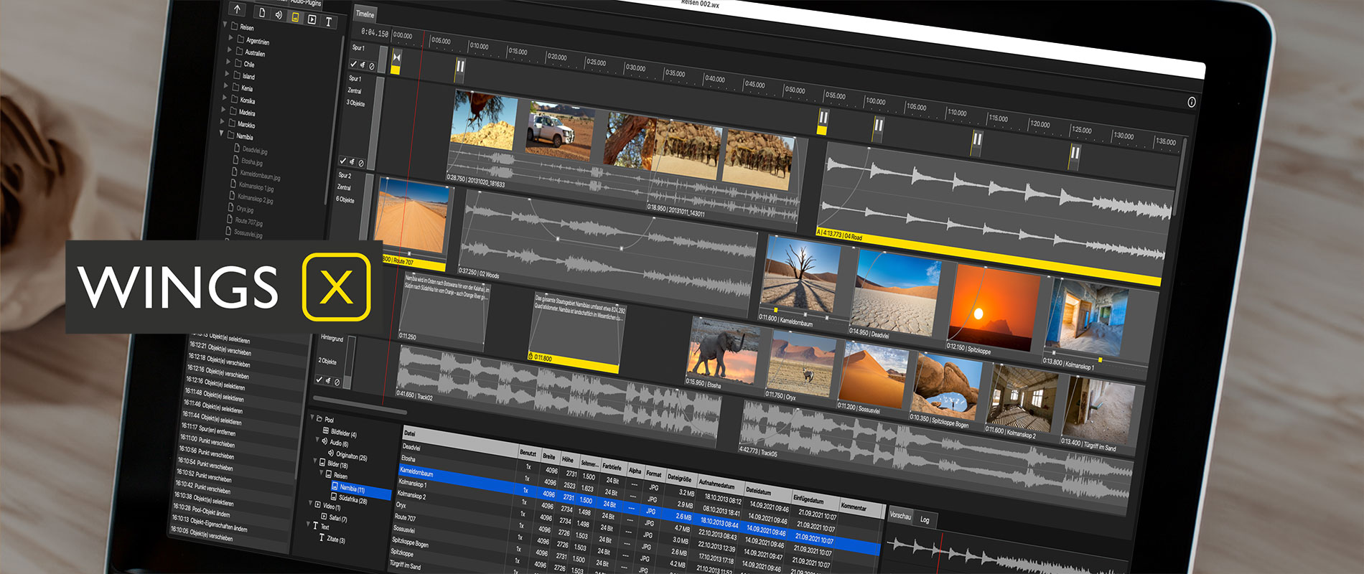Open the Log tab
1364x574 pixels.
click(x=925, y=519)
